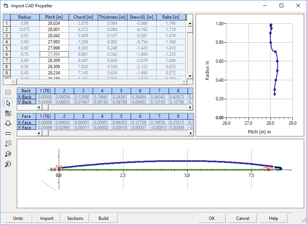Screen dimensions: 307x225
Task: Click the zoom in magnifier icon
Action: coord(8,154)
